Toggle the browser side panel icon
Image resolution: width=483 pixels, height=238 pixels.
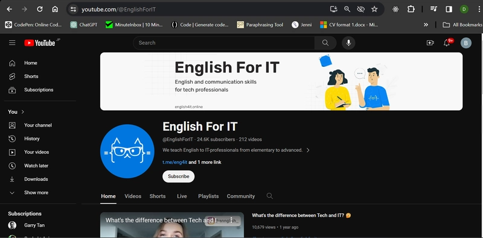449,9
